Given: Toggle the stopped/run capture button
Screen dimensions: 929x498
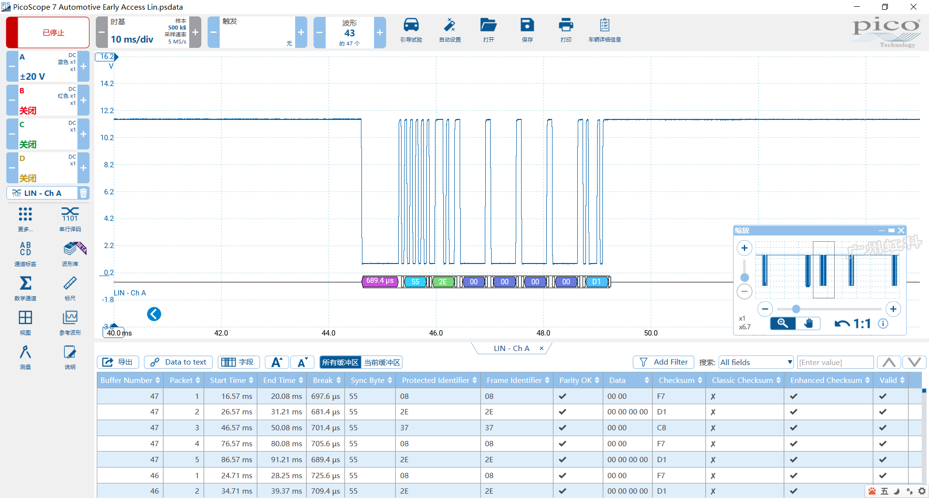Looking at the screenshot, I should tap(48, 32).
